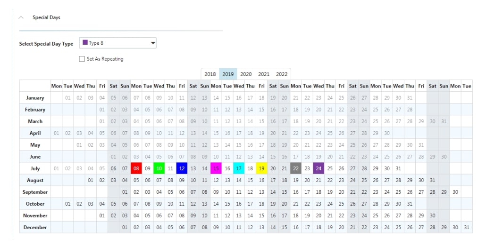Select the magenta July 15 day

(x=216, y=168)
